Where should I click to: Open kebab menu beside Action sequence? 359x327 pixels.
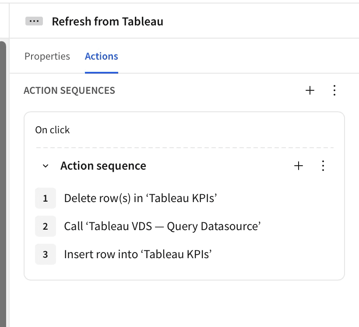(323, 166)
